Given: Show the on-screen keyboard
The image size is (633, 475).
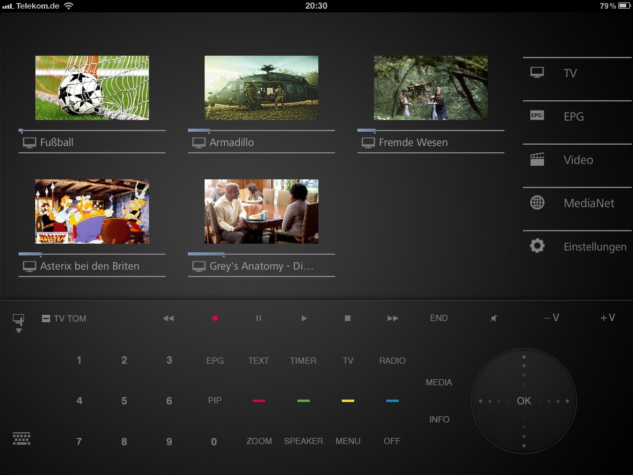Looking at the screenshot, I should (x=22, y=439).
